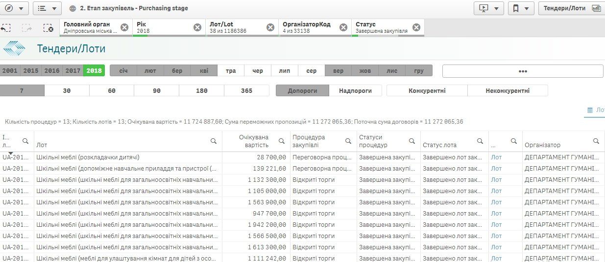Open the Тендери/Лоти sheet selector
Image resolution: width=605 pixels, height=262 pixels.
coord(571,8)
